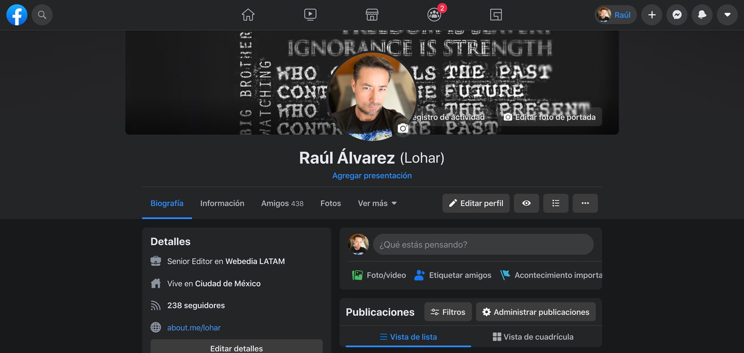This screenshot has width=744, height=353.
Task: Open the three-dots more options button
Action: click(x=585, y=203)
